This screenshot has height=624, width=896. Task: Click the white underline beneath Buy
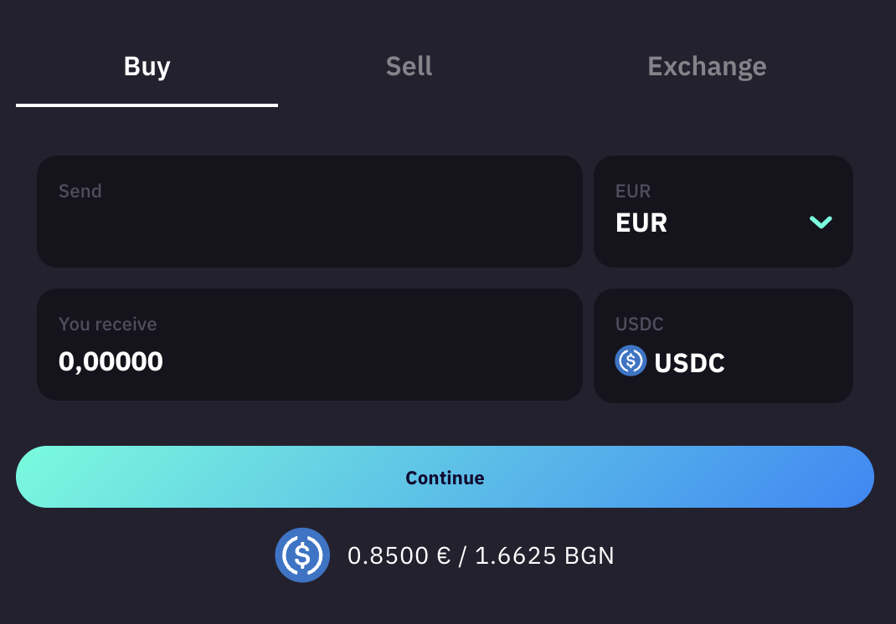[x=147, y=105]
